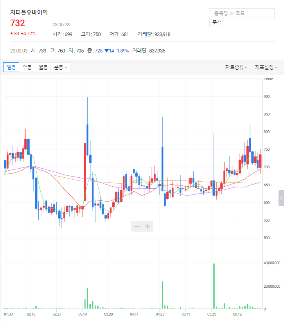Click the 03.14 date axis label
Screen dimensions: 284x321
click(83, 314)
